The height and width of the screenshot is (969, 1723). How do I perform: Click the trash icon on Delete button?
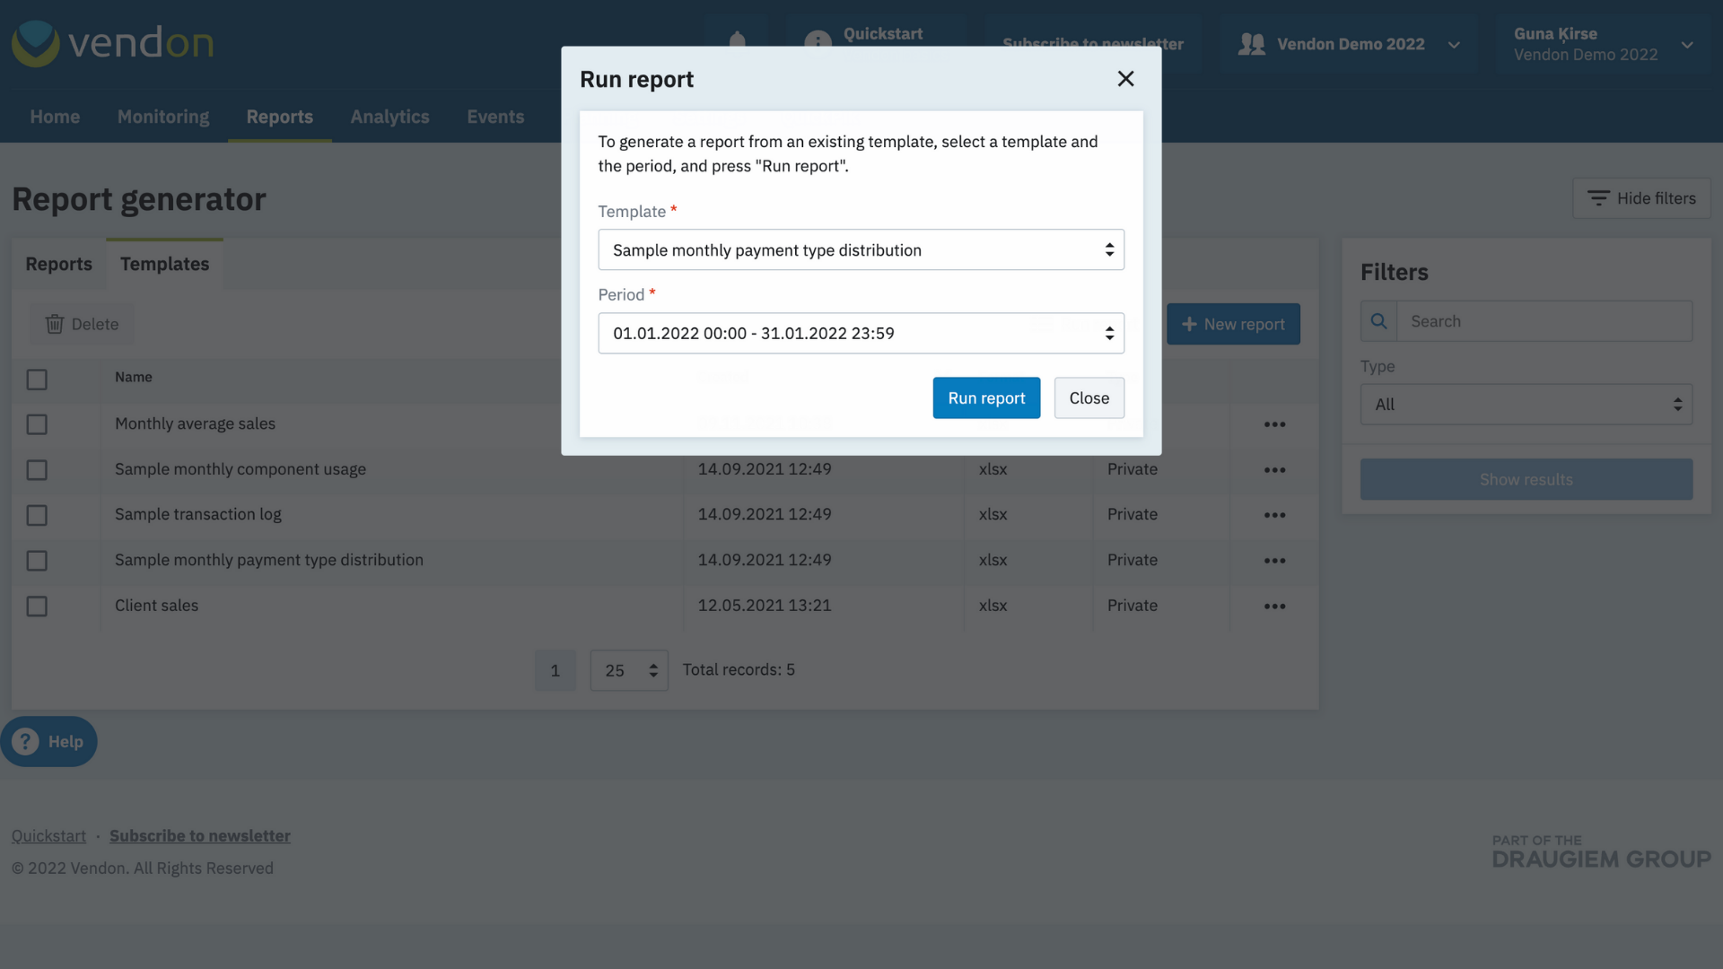pos(55,324)
